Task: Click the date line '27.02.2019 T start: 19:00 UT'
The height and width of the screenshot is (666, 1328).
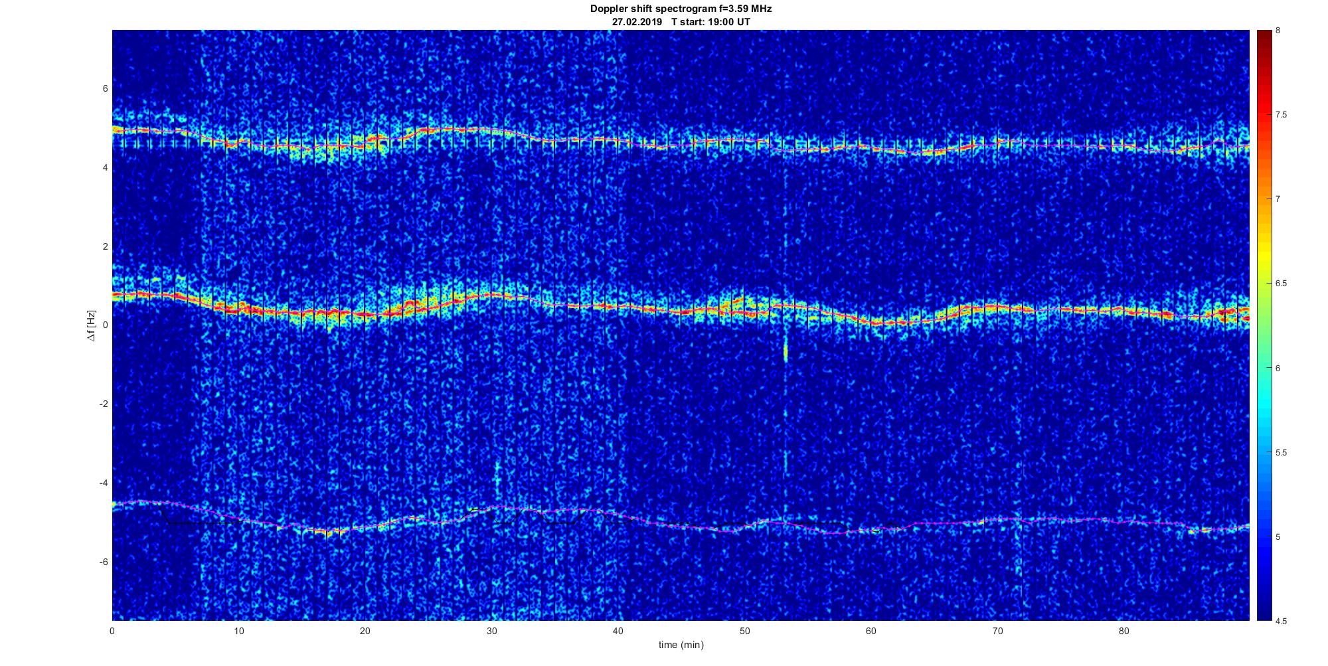Action: [x=681, y=22]
